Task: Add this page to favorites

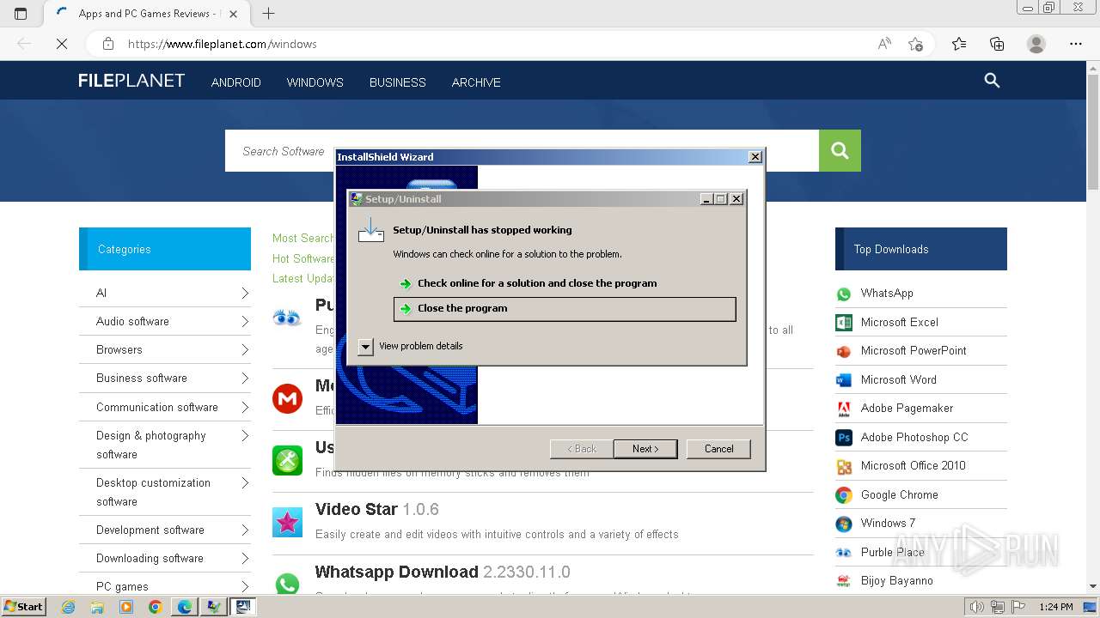Action: (x=915, y=44)
